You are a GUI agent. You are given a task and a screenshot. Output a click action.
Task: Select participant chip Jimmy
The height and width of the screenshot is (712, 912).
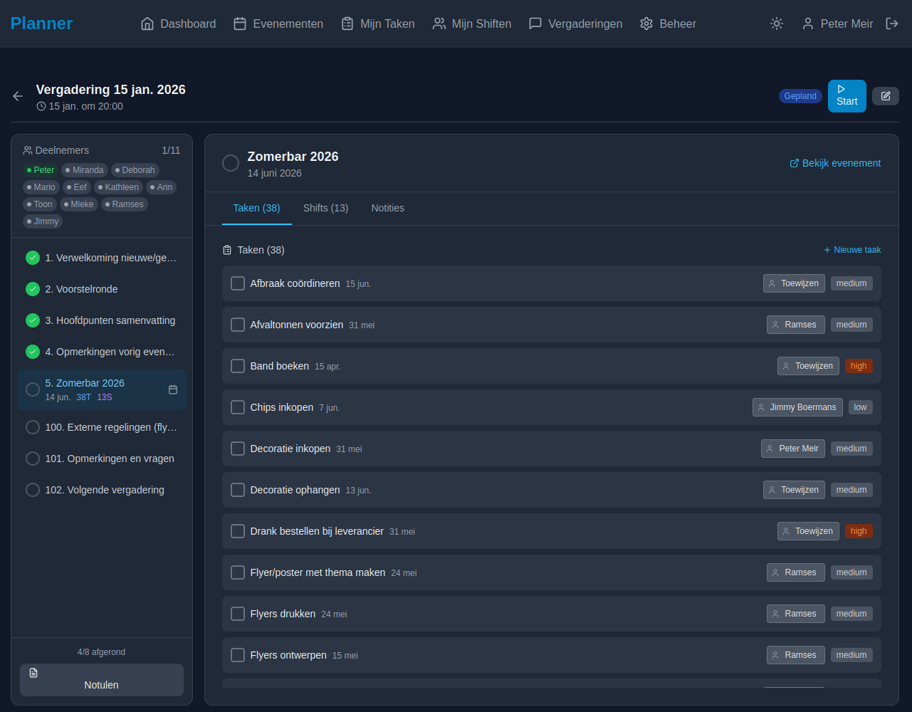pos(43,221)
